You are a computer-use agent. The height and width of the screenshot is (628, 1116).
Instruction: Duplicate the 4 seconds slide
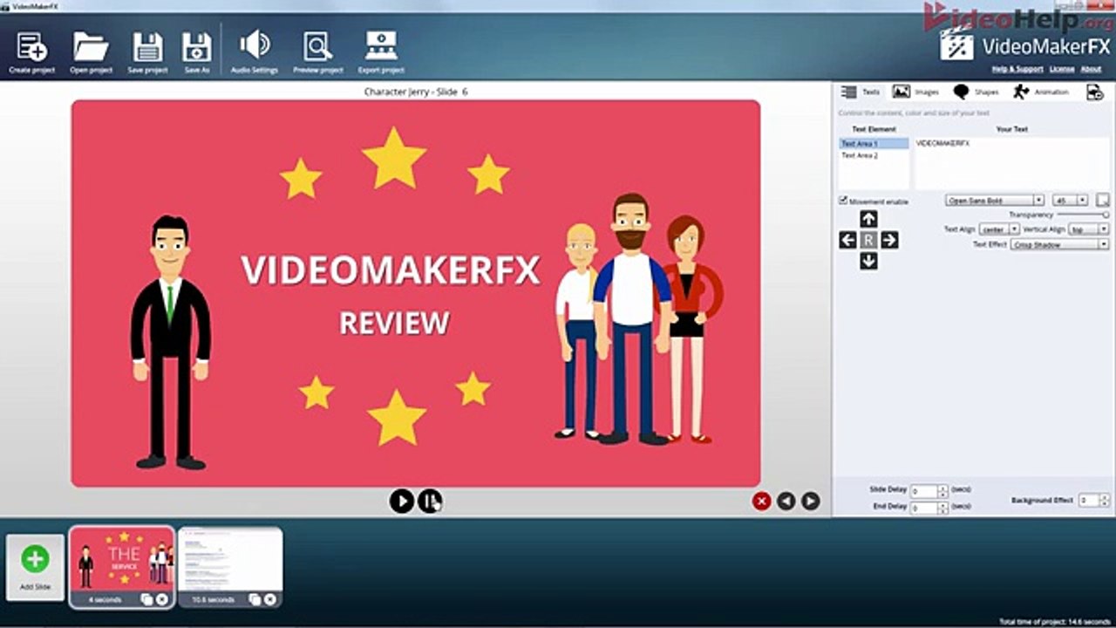coord(146,599)
